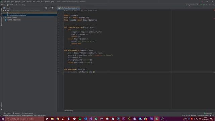
Task: Open the Window menu
Action: coord(47,2)
